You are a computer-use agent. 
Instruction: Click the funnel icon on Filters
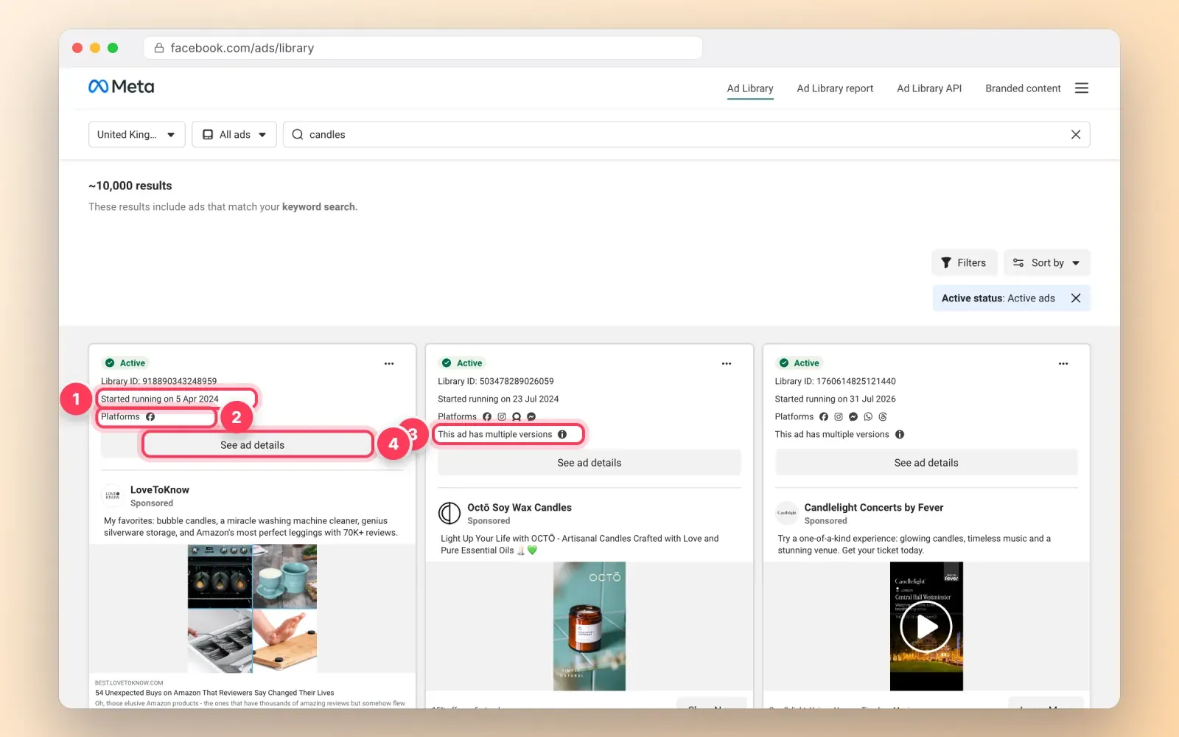coord(946,263)
